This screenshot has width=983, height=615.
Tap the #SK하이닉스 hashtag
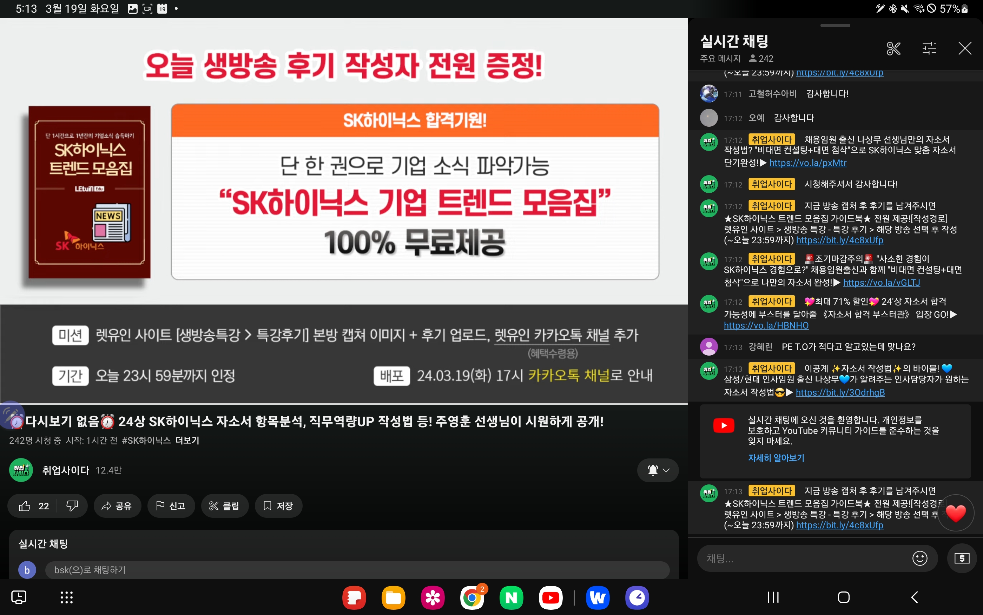[x=146, y=440]
